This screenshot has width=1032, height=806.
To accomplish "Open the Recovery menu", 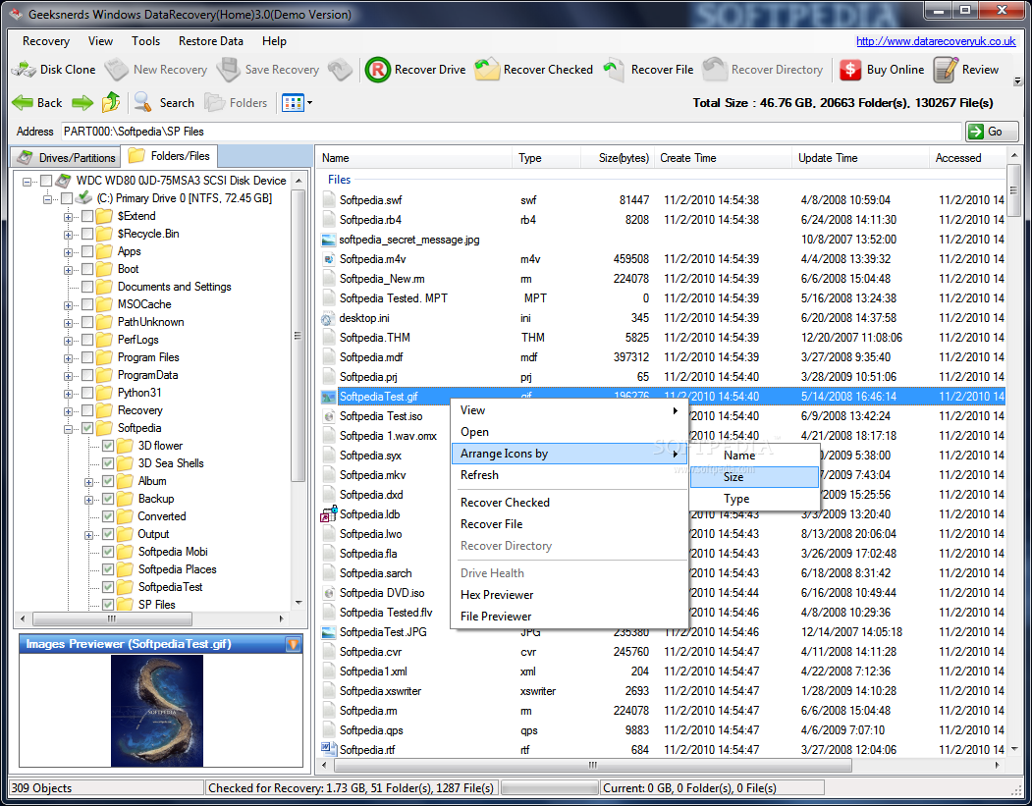I will 46,41.
